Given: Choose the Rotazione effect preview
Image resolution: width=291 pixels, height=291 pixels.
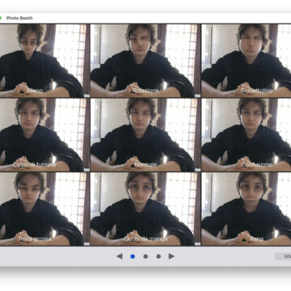Looking at the screenshot, I should (145, 61).
